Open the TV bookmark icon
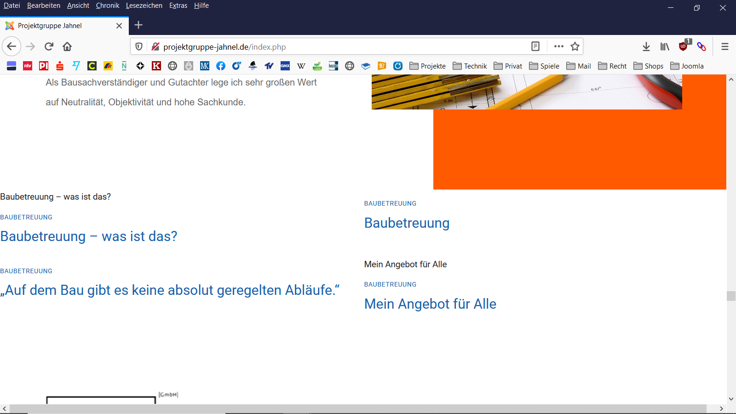The height and width of the screenshot is (414, 736). (x=269, y=66)
